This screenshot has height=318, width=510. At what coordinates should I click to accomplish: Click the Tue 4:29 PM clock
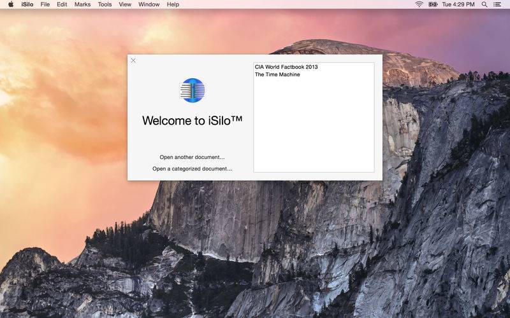pyautogui.click(x=459, y=4)
